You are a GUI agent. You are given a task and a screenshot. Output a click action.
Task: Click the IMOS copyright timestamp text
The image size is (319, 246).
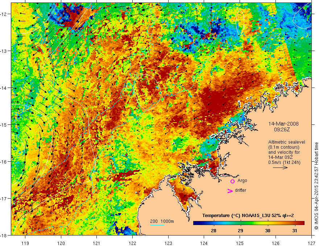coord(316,186)
